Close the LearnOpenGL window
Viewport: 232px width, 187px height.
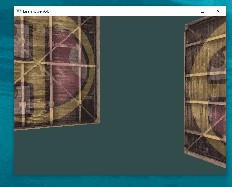[x=218, y=11]
